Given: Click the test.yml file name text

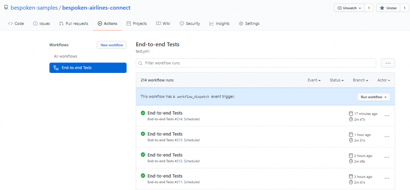Looking at the screenshot, I should point(143,51).
